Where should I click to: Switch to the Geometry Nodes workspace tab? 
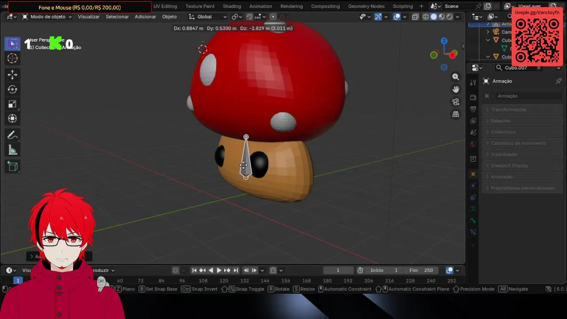point(366,6)
